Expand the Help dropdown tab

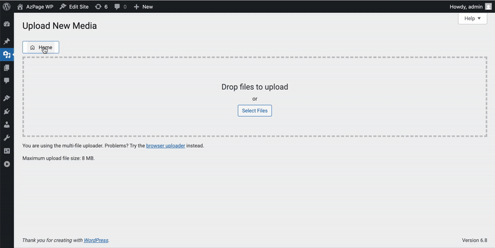pos(473,19)
